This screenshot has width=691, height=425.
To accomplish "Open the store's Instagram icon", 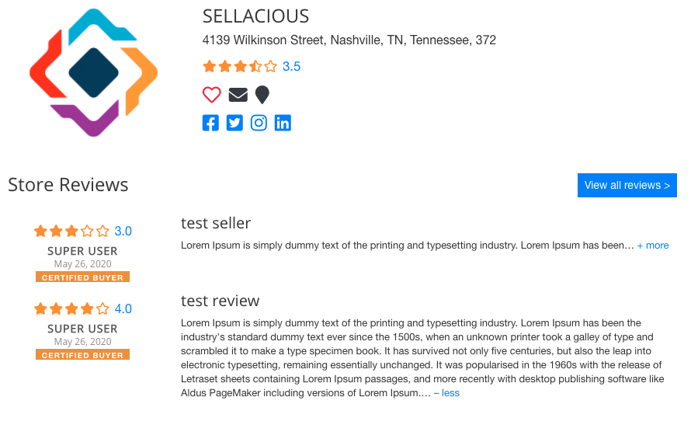I will click(259, 123).
